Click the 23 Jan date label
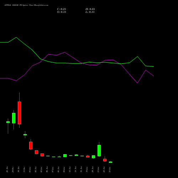The height and width of the screenshot is (178, 178). coord(110,169)
